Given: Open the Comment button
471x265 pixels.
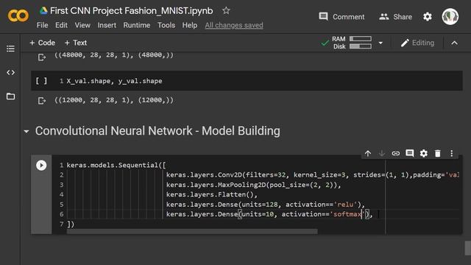Looking at the screenshot, I should pos(341,17).
